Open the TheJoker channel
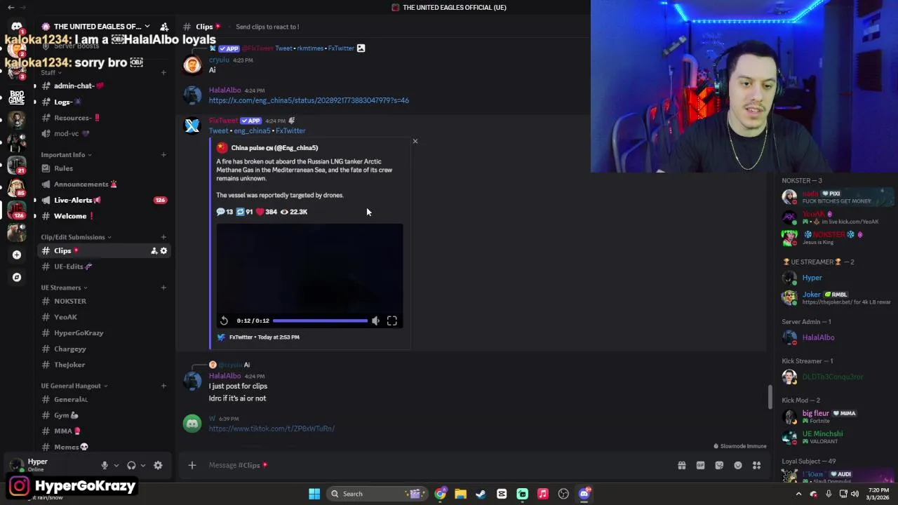Screen dimensions: 898x505 point(104,365)
